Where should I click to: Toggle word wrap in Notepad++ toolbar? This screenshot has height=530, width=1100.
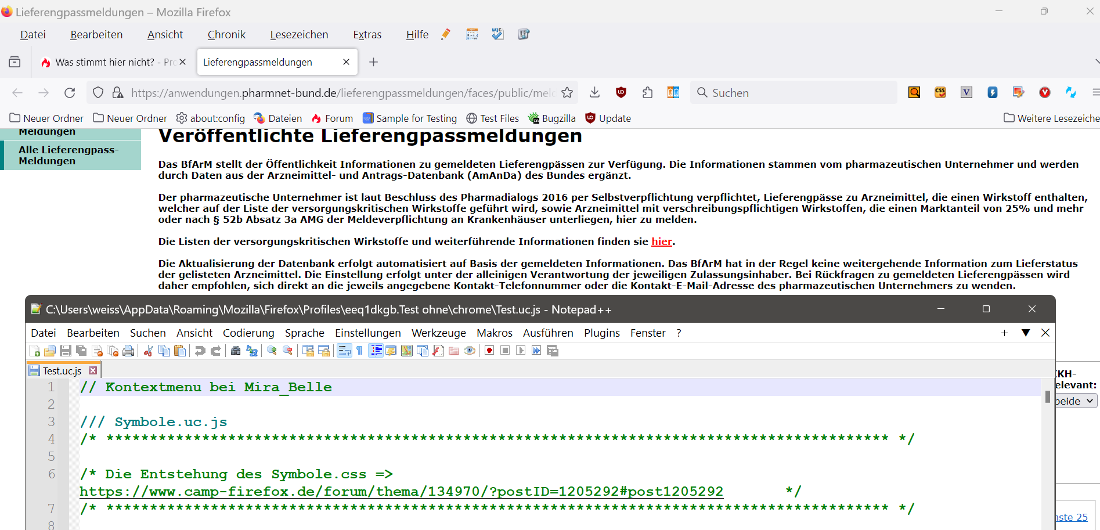344,351
